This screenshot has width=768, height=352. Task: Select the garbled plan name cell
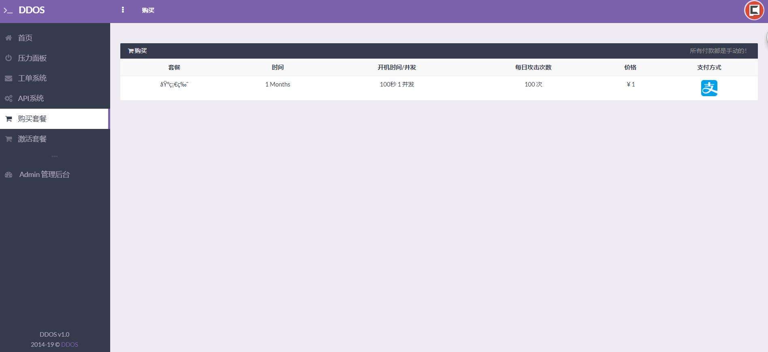coord(174,84)
